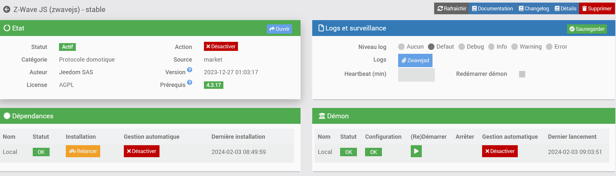
Task: Click the Ouvrir button in Etat panel
Action: point(279,29)
